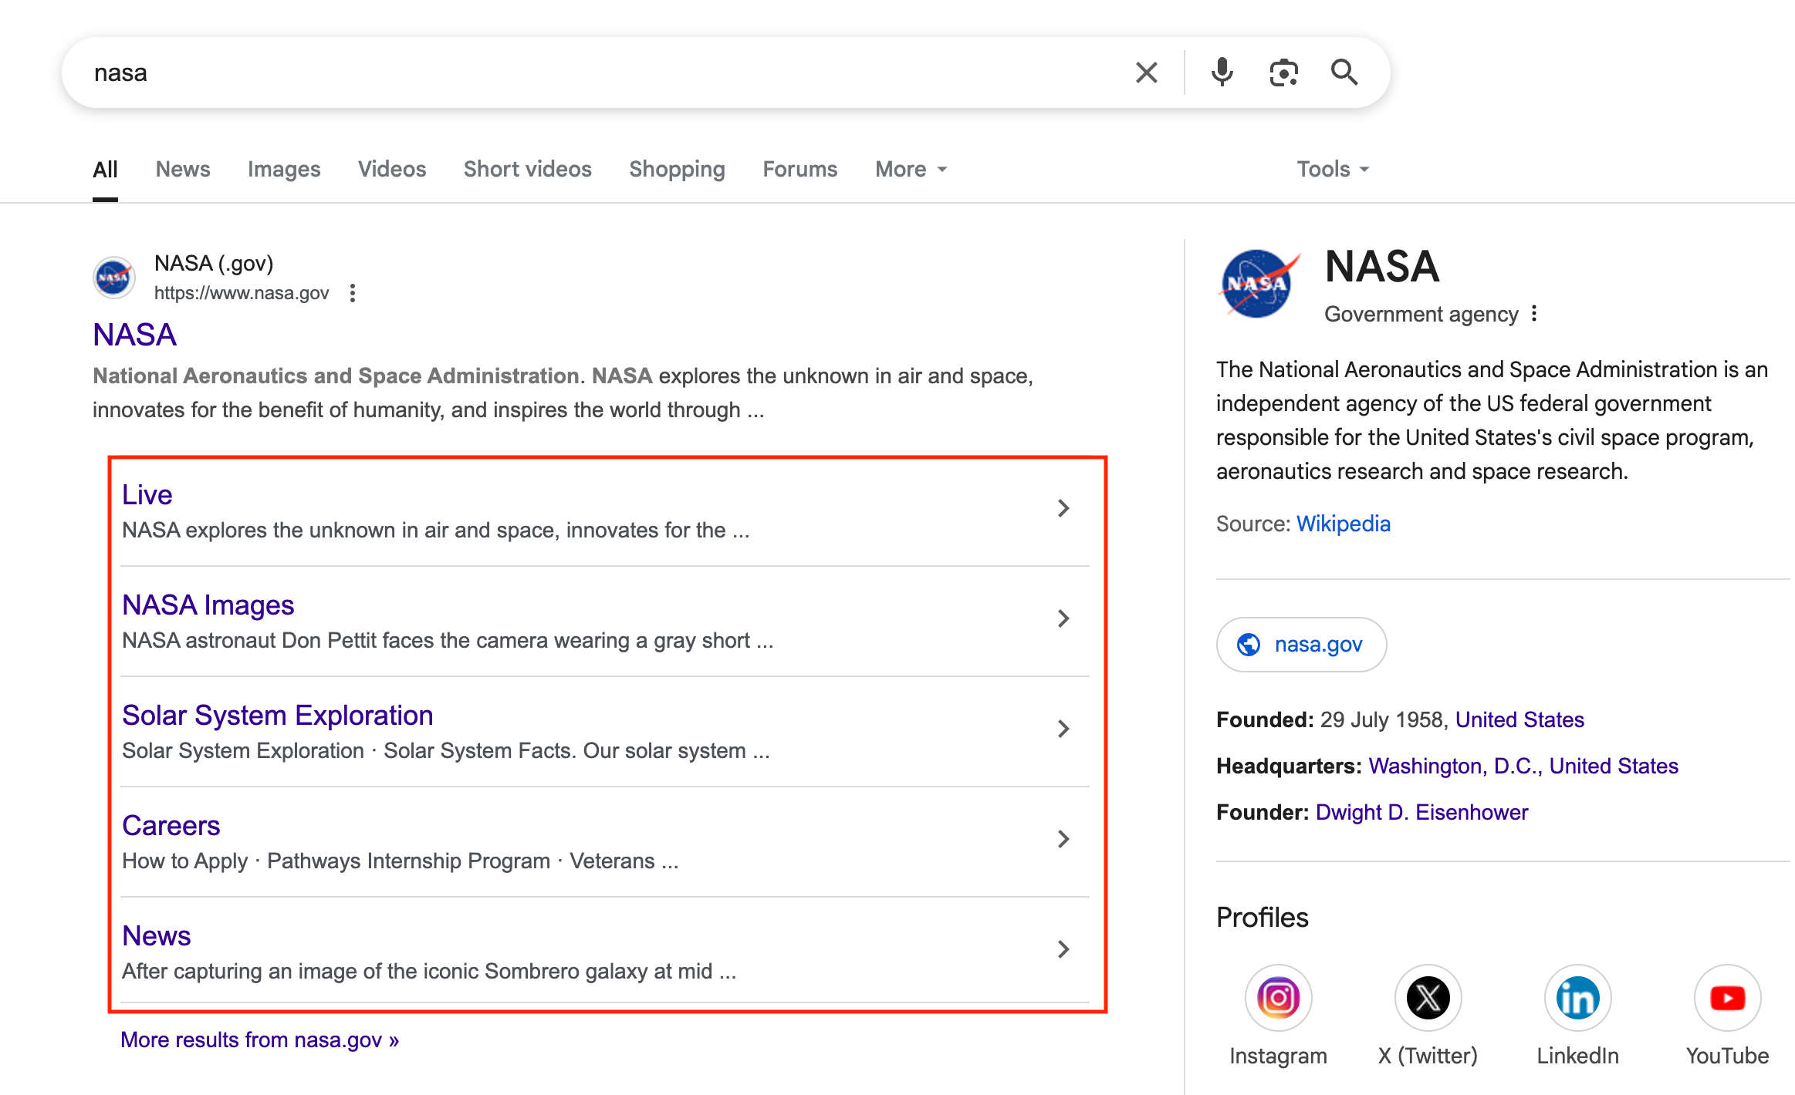Switch to the Videos tab
Viewport: 1795px width, 1095px height.
coord(392,169)
